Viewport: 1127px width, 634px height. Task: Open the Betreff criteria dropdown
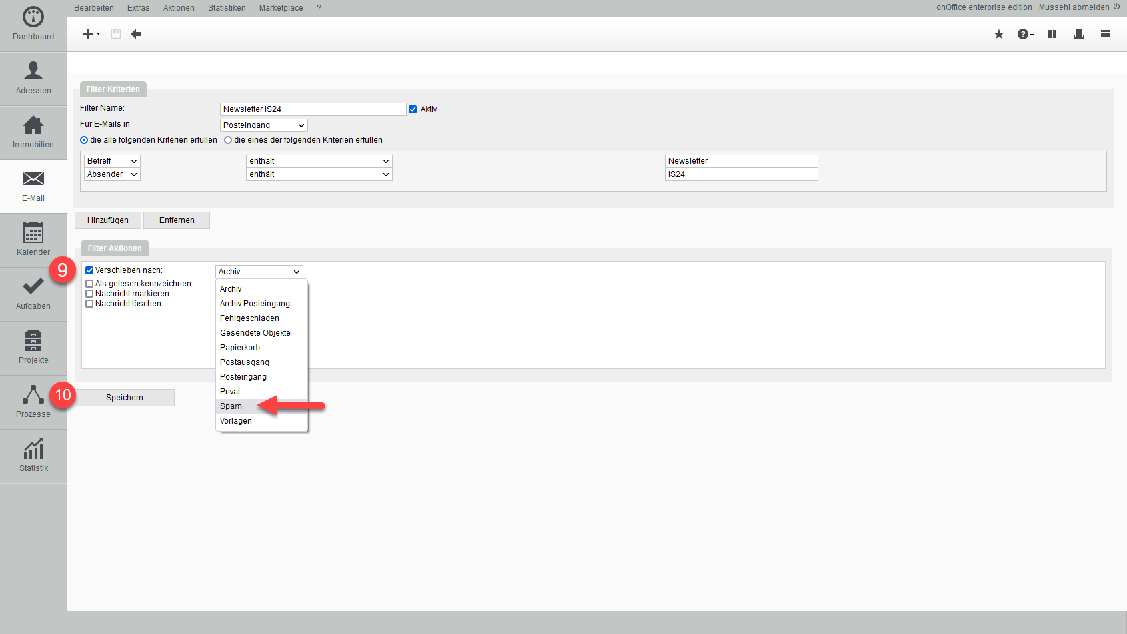(x=112, y=161)
